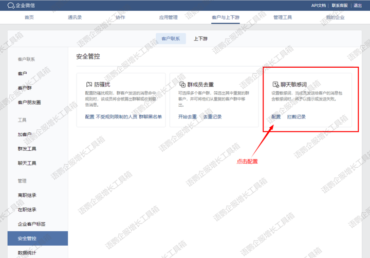370x258 pixels.
Task: Open 群发工具 in the sidebar
Action: 27,149
